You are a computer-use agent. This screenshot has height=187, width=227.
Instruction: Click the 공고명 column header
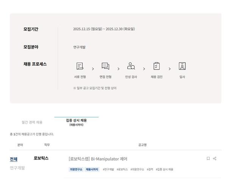(x=143, y=145)
